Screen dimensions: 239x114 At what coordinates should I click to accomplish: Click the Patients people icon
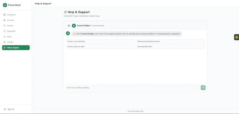[x=4, y=26]
